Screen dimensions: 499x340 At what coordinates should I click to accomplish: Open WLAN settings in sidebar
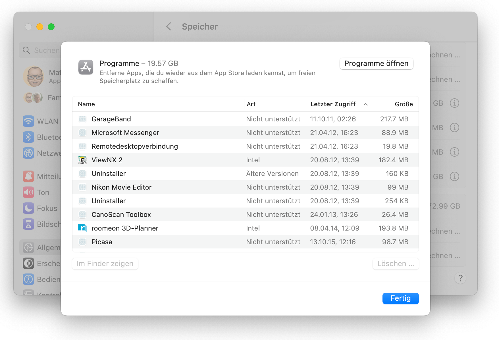click(41, 121)
